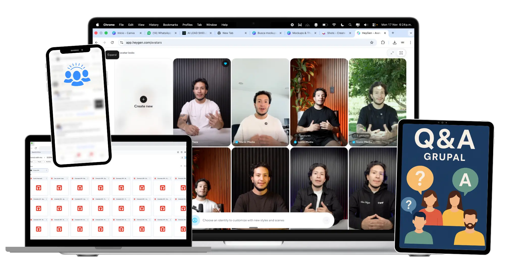The width and height of the screenshot is (507, 261).
Task: Go forward in the Chrome HeyGen window
Action: click(104, 42)
